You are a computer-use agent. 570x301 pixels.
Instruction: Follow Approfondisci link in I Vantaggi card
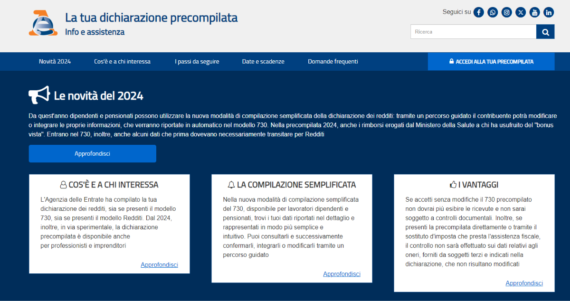pos(524,283)
